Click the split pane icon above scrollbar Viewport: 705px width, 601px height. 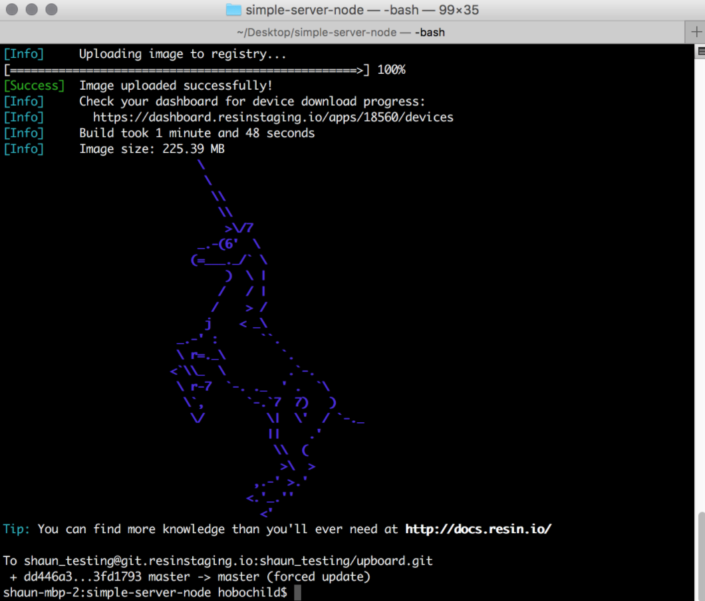(x=700, y=51)
